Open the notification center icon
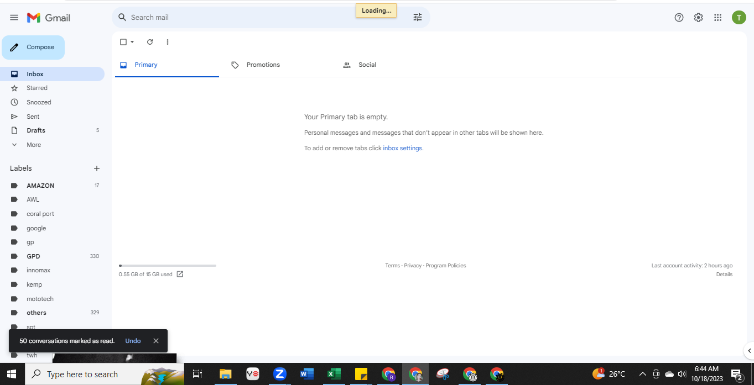 point(736,375)
